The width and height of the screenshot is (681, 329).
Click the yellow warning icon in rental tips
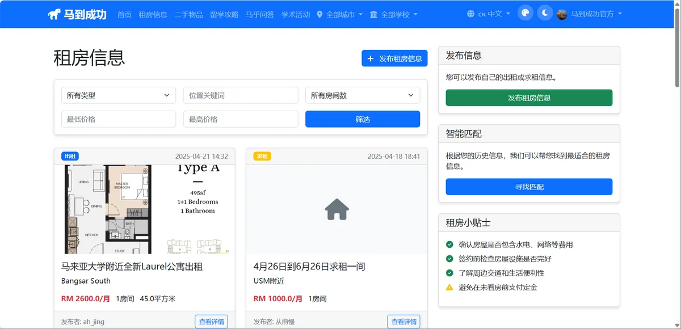point(449,287)
